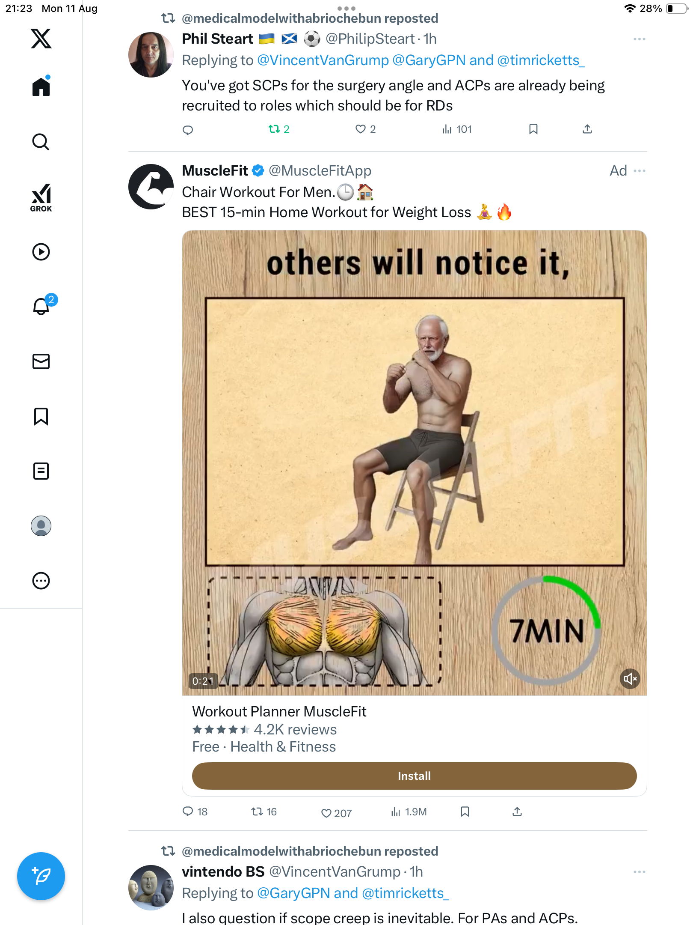Image resolution: width=693 pixels, height=925 pixels.
Task: Open the @VincentVanGrump mention link
Action: pos(323,60)
